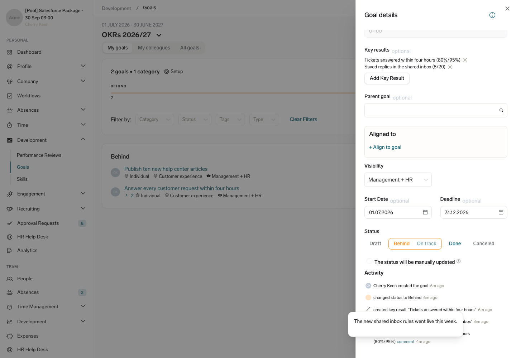Open the Visibility Management + HR dropdown
516x358 pixels.
[398, 180]
